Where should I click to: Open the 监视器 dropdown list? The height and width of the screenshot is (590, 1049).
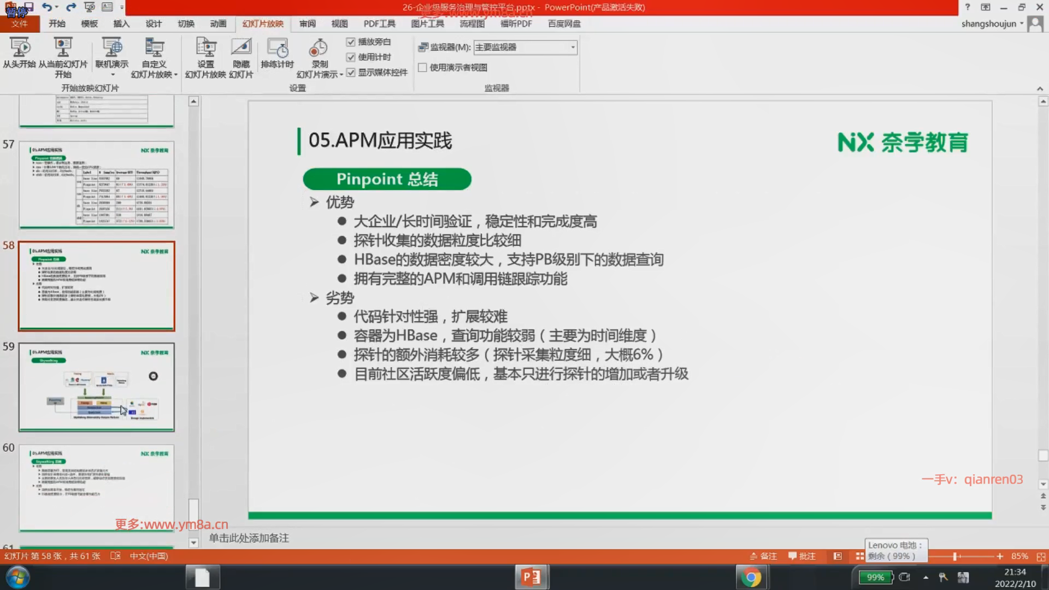tap(573, 48)
